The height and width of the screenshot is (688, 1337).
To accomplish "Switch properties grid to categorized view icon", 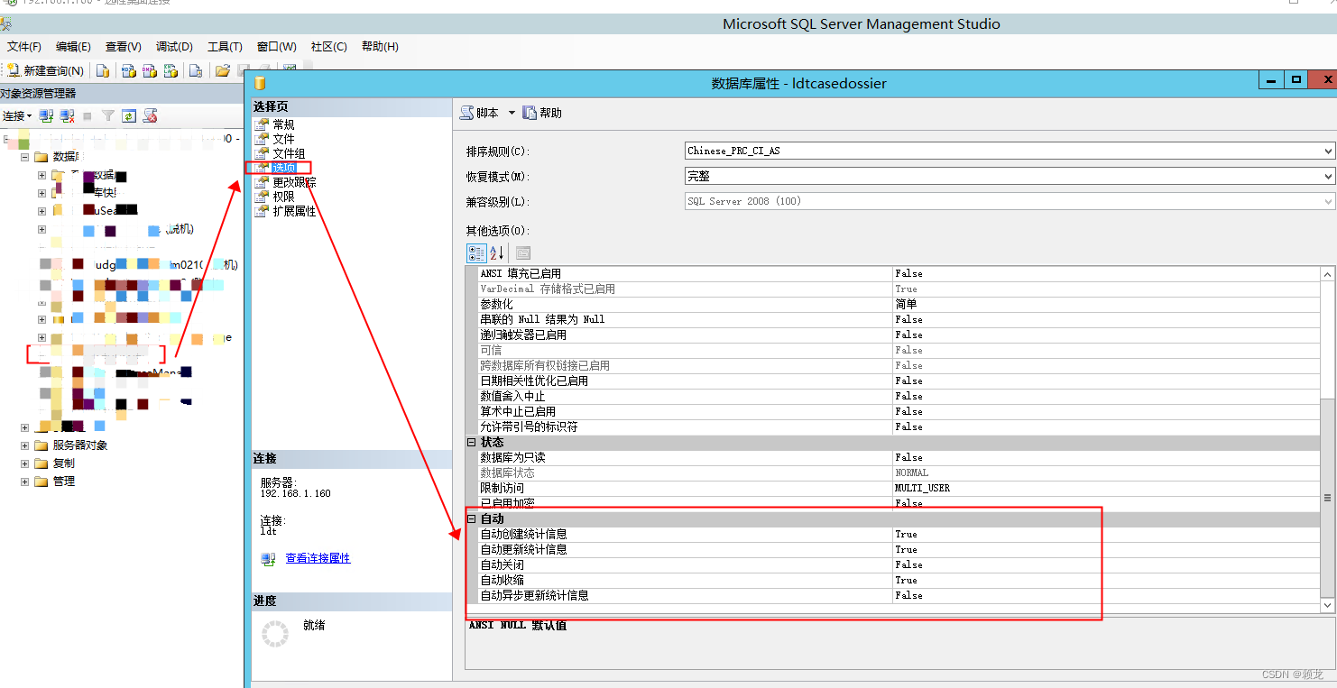I will click(476, 253).
